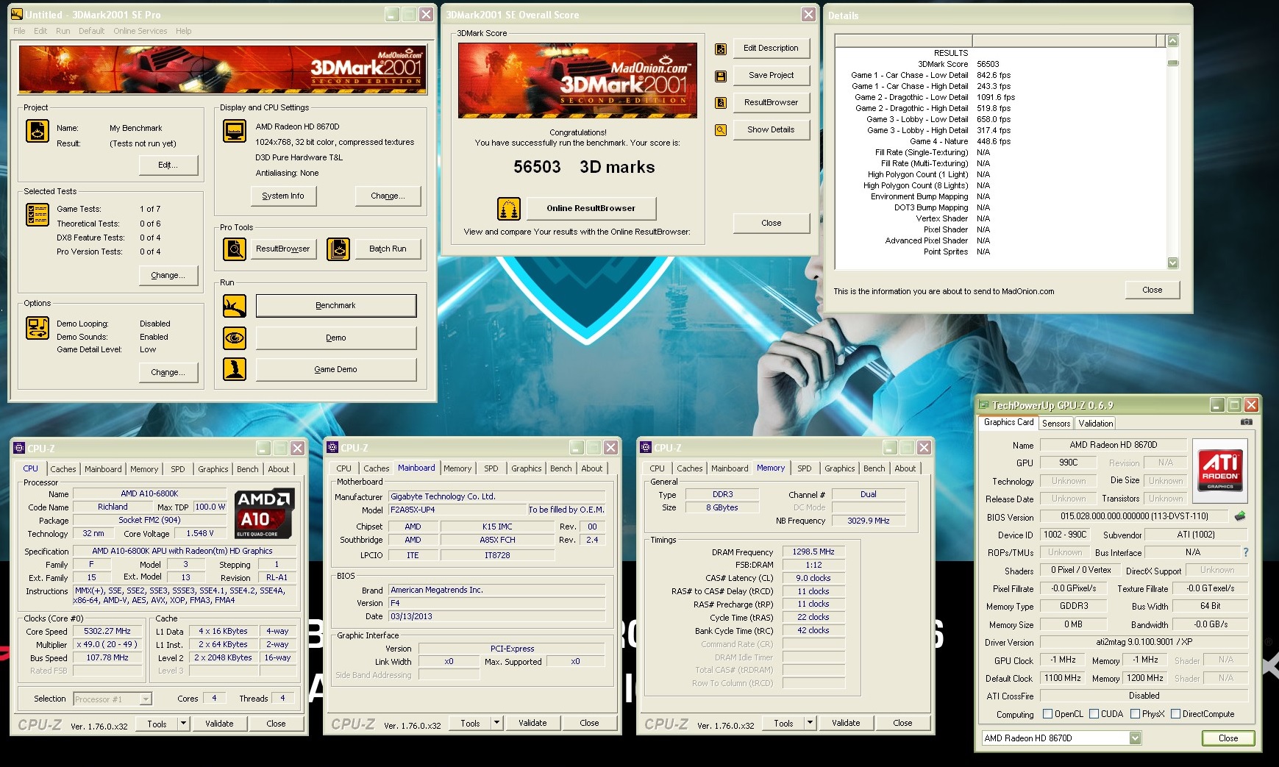Screen dimensions: 1279x767
Task: Click the Edit Description button
Action: [771, 49]
